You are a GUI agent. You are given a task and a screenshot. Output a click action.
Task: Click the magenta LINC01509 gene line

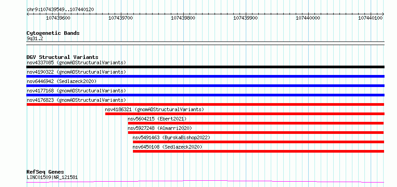click(x=205, y=181)
